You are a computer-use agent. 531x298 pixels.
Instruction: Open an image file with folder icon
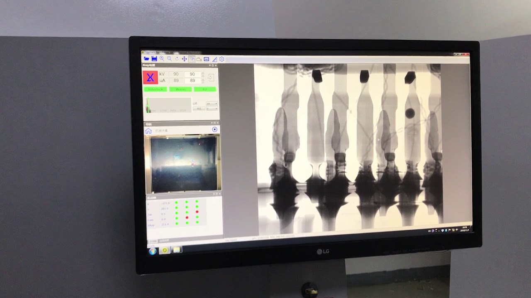pos(146,59)
